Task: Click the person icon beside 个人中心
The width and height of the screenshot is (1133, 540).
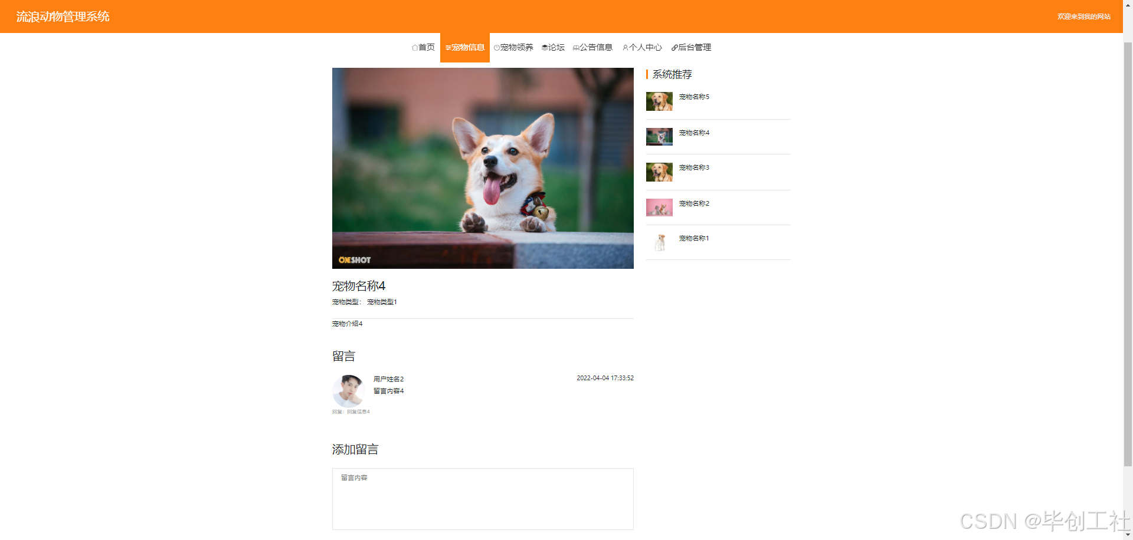Action: 626,47
